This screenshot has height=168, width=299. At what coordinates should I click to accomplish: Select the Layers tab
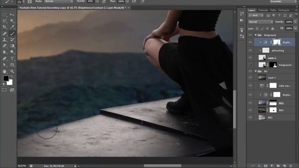coord(251,10)
